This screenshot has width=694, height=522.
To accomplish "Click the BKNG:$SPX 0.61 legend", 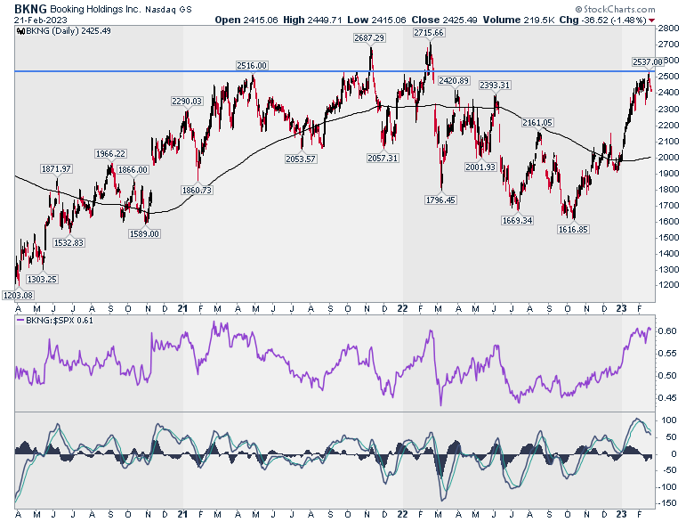I will pyautogui.click(x=55, y=321).
